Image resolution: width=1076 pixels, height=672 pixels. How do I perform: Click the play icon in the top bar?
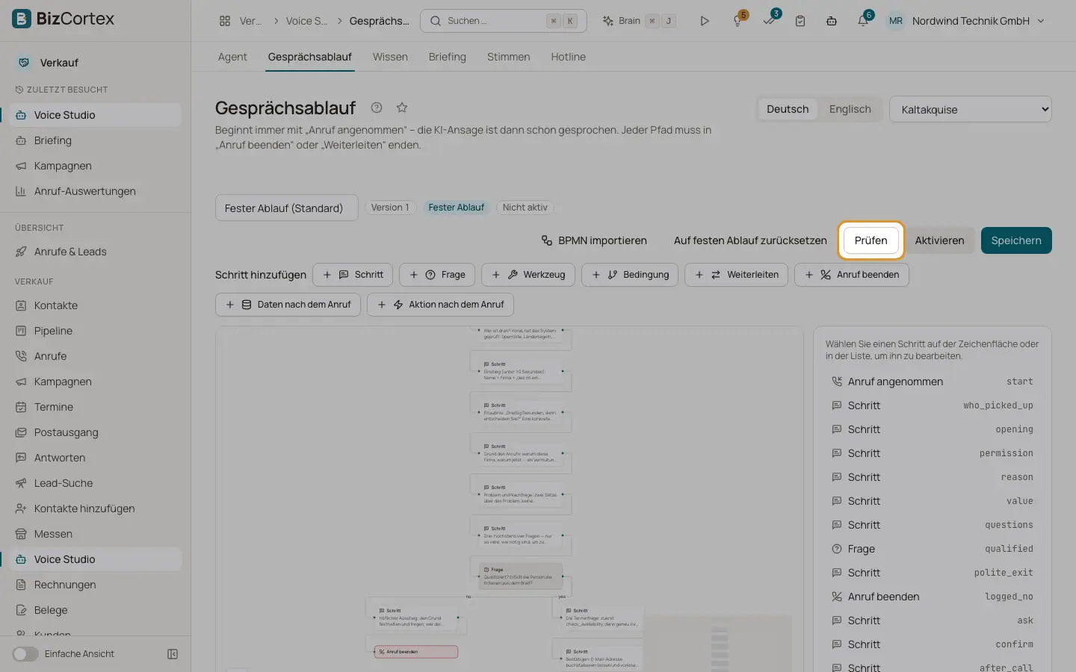point(704,21)
